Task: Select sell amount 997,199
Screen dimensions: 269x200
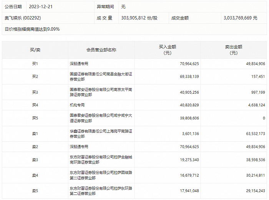Action: point(258,93)
